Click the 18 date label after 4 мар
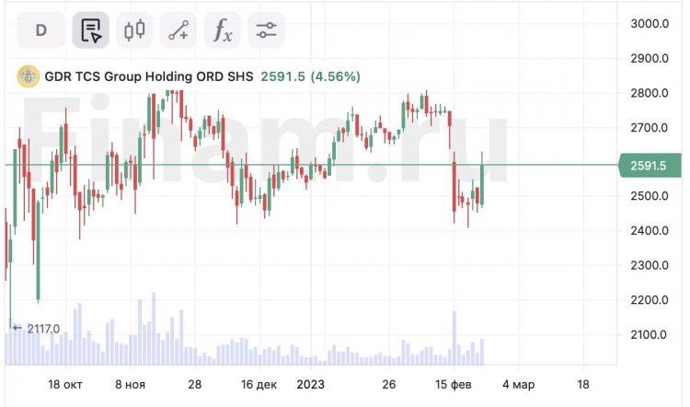The image size is (690, 407). 583,385
